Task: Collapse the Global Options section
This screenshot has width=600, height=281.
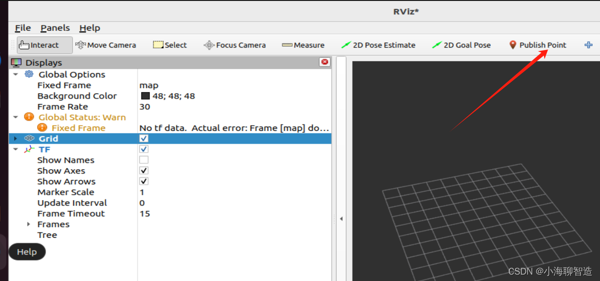Action: 16,75
